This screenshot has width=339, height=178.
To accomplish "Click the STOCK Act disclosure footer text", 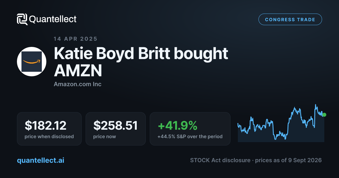I will point(220,160).
